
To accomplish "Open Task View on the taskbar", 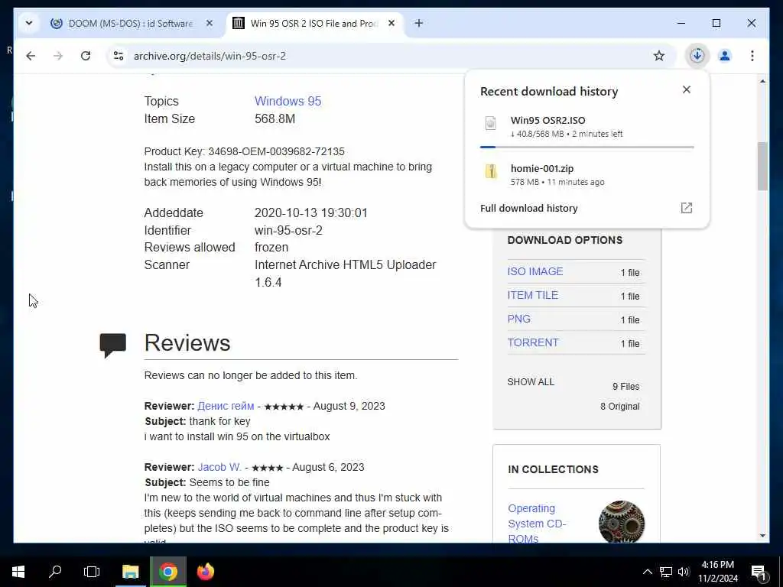I will (x=92, y=572).
